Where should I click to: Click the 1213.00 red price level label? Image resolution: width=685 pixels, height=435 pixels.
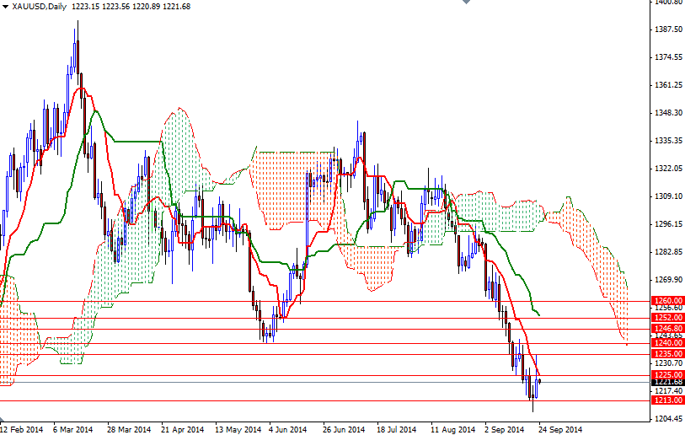[x=667, y=400]
